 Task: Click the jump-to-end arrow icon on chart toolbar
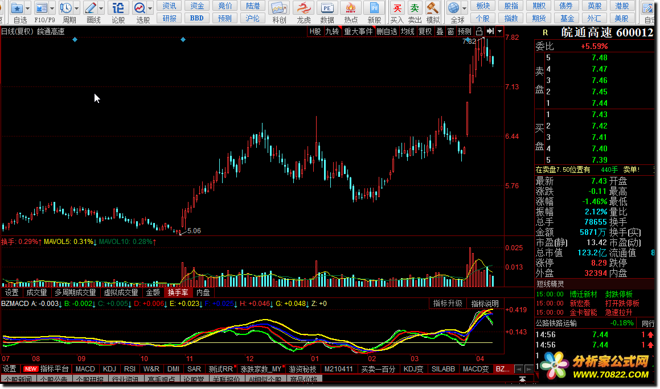490,31
